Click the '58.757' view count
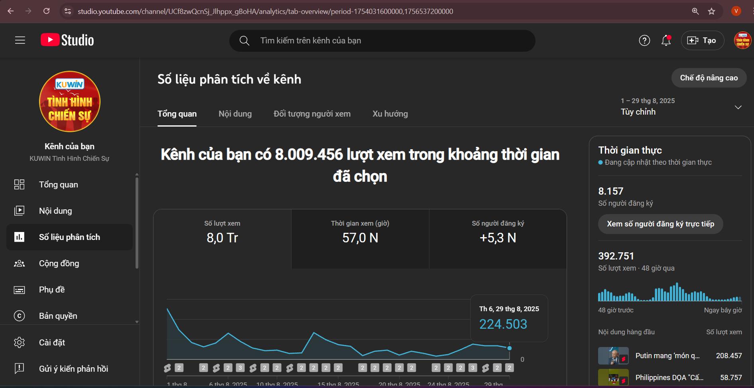Image resolution: width=754 pixels, height=388 pixels. tap(731, 378)
